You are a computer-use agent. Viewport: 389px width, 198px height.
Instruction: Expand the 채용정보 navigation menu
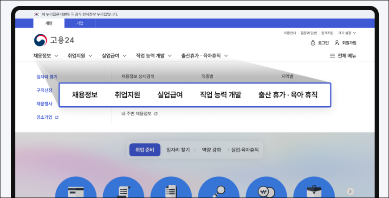coord(46,56)
